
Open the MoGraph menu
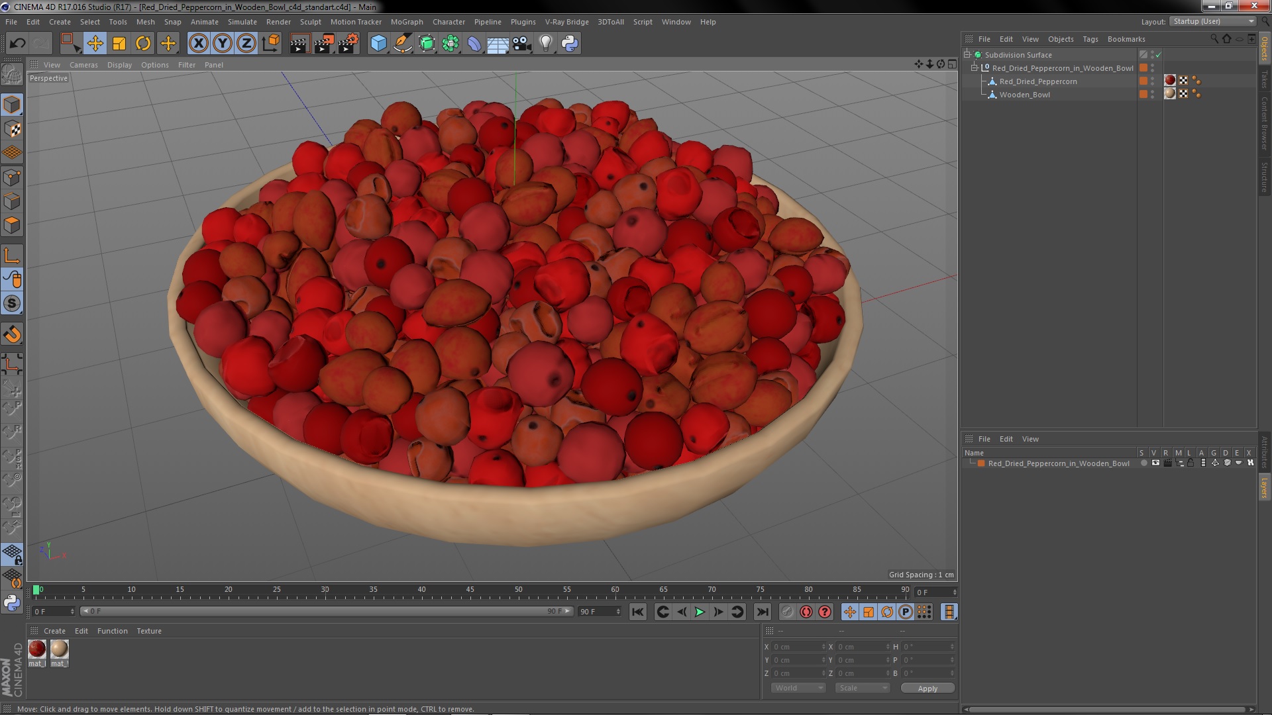(407, 22)
